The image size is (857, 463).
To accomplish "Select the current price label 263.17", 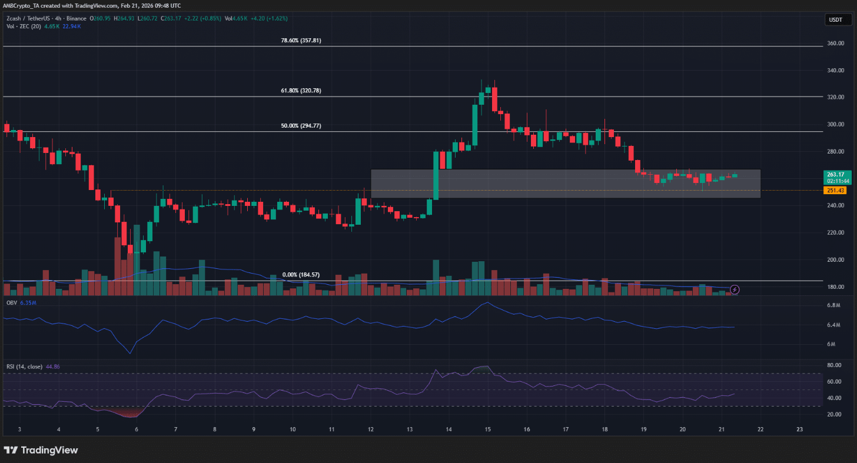I will [835, 175].
